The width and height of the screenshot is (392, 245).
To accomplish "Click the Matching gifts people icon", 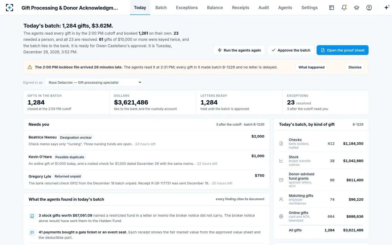I will coord(281,199).
